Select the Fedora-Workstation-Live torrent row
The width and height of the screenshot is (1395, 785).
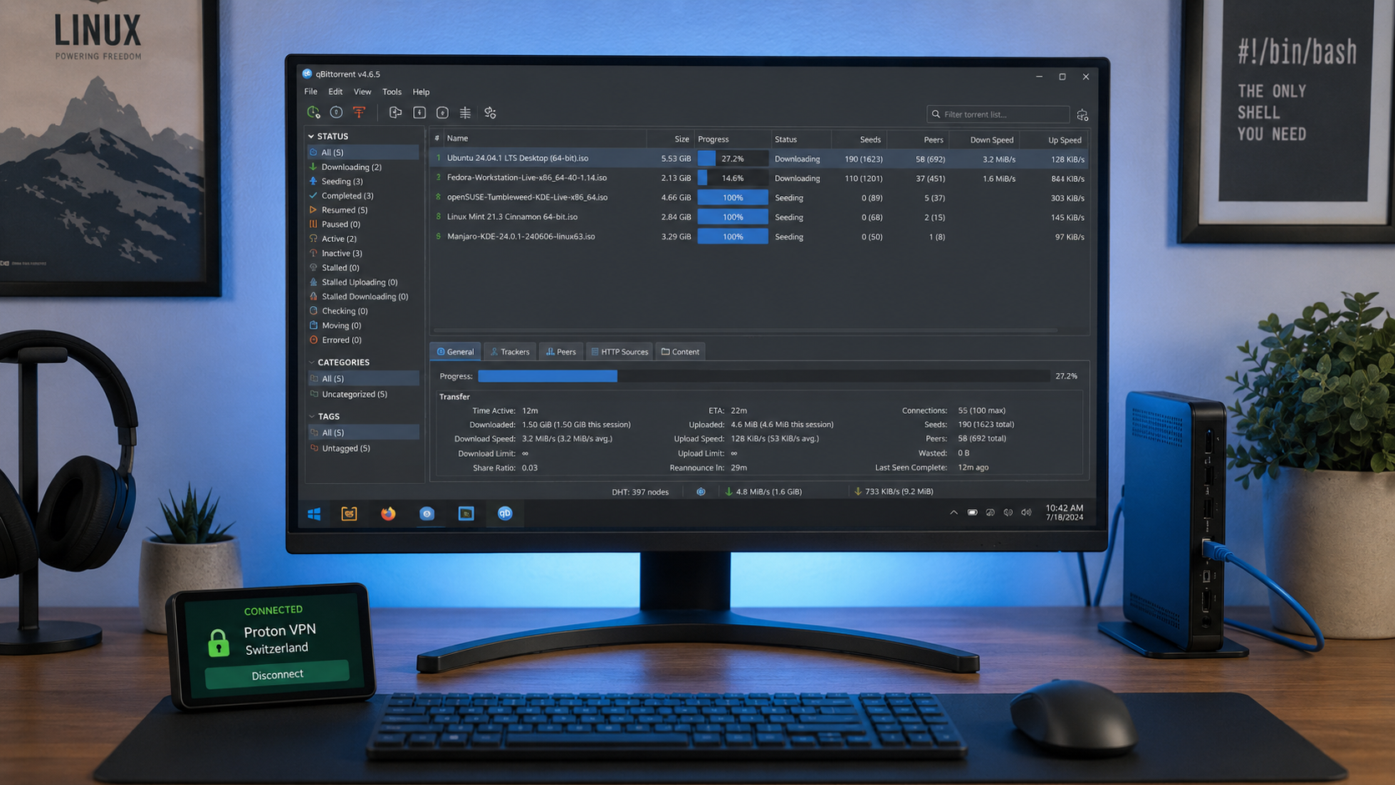coord(759,178)
